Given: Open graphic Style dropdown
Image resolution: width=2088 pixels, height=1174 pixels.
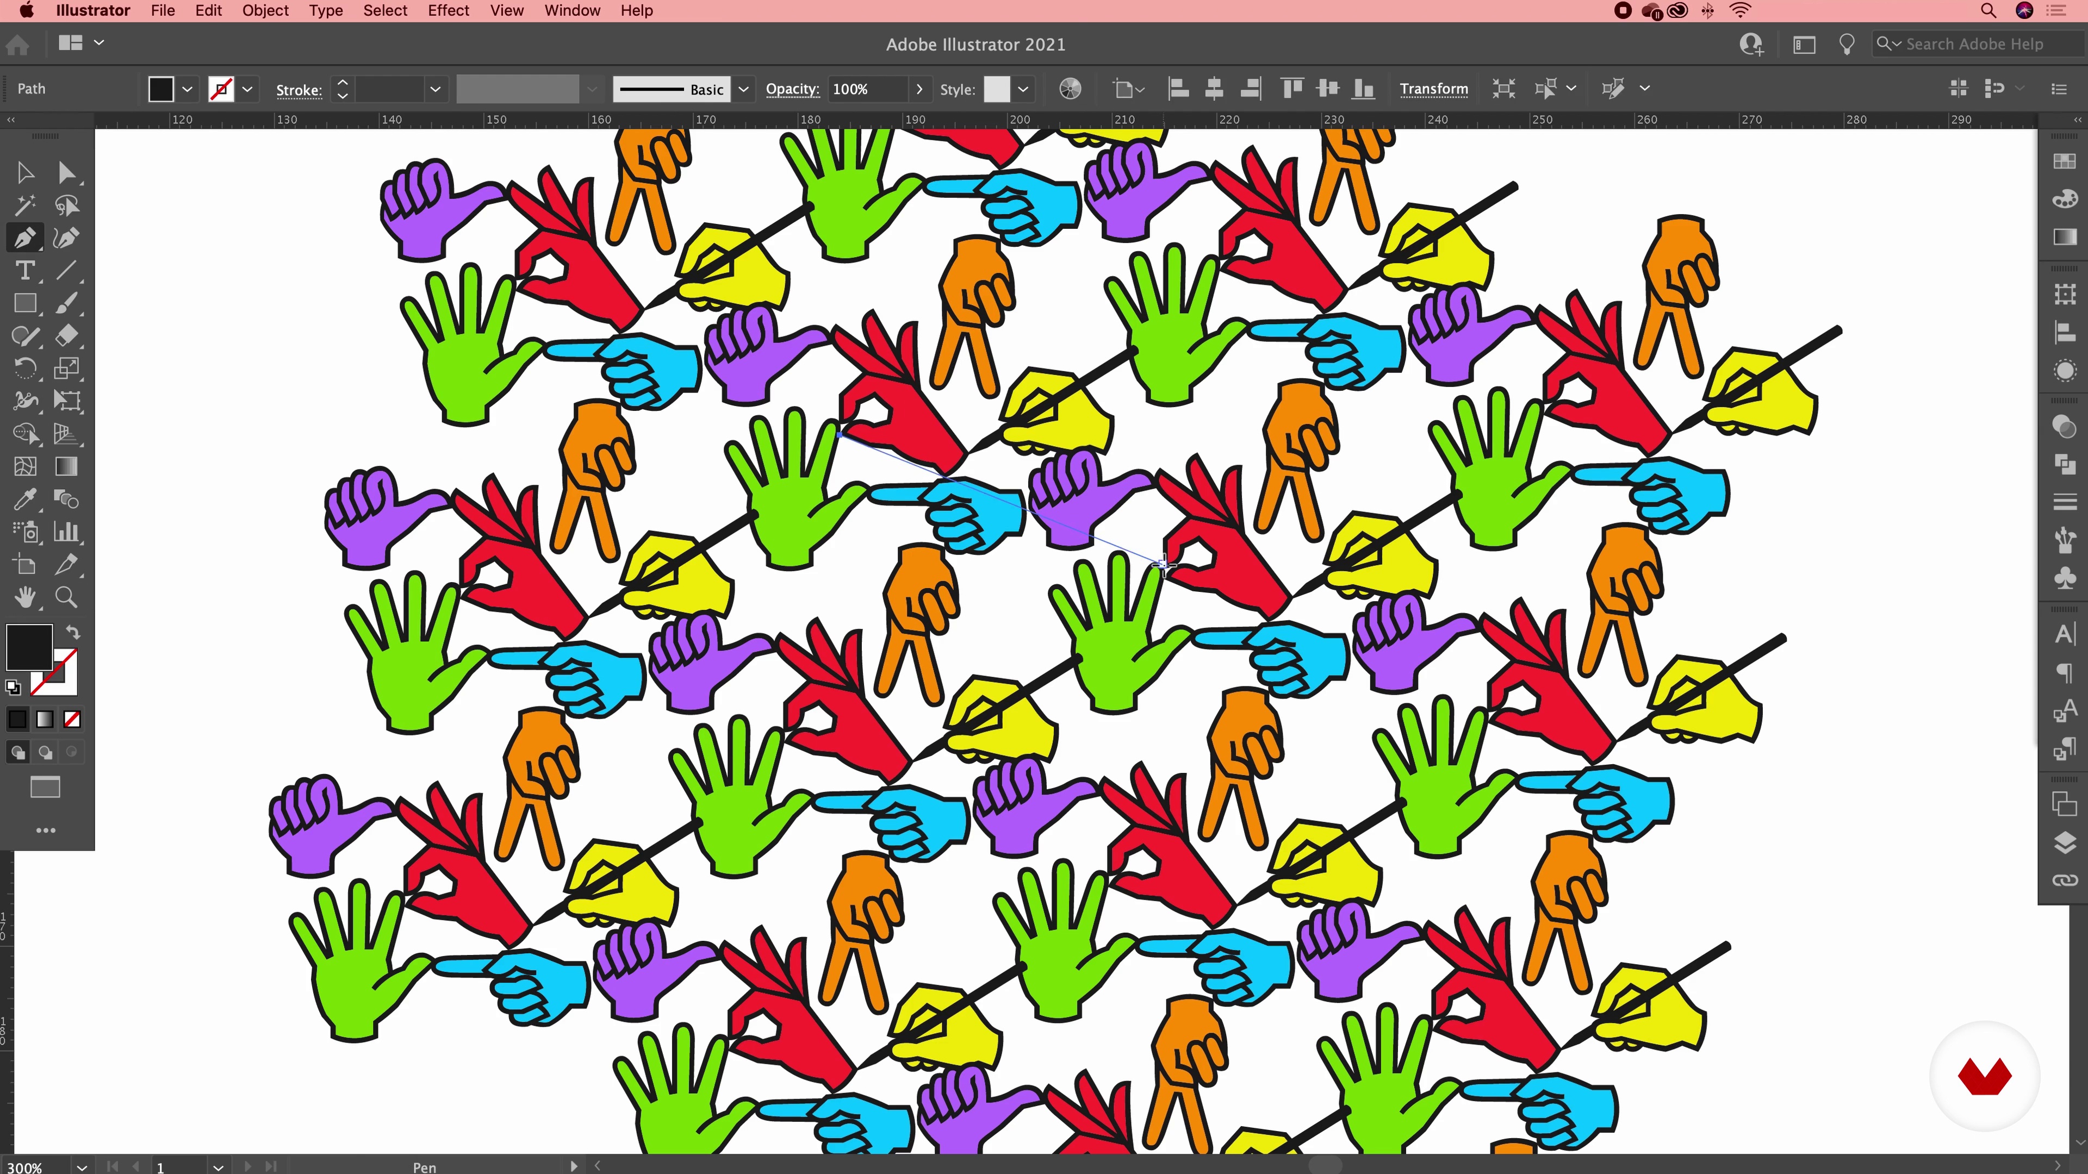Looking at the screenshot, I should coord(1023,89).
